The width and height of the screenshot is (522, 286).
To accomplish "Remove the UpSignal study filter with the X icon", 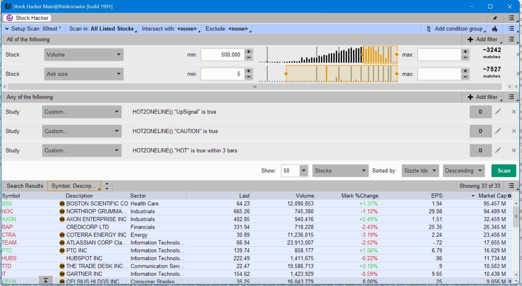I will (x=514, y=112).
